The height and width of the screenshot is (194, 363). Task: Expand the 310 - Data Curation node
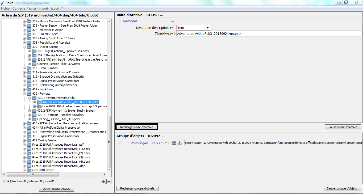click(24, 68)
